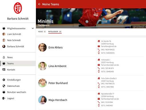Click the Benutzer wechseln people icon
The height and width of the screenshot is (110, 146).
click(4, 92)
